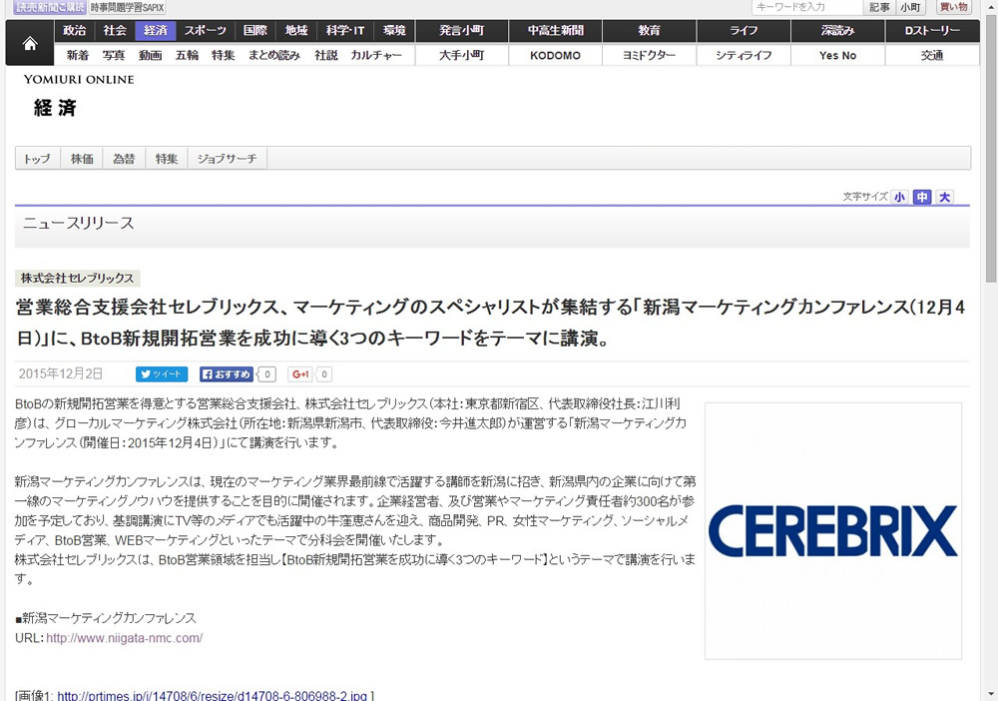
Task: Open the 時事問題学習SAPIX link
Action: (127, 8)
